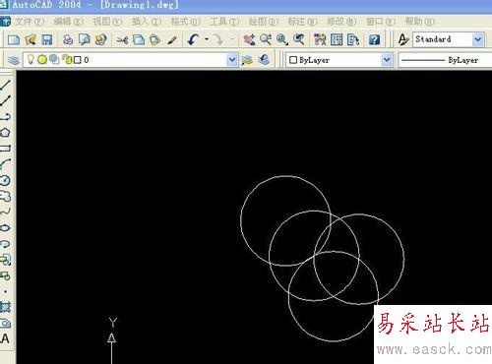Click the Plot printer icon
The width and height of the screenshot is (492, 364).
[x=68, y=39]
